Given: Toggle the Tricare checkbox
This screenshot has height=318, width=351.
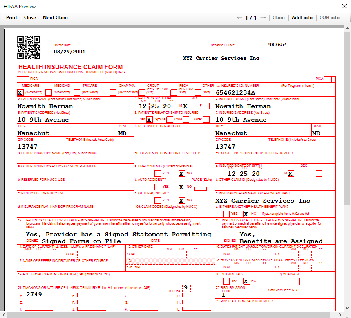Looking at the screenshot, I should 77,92.
